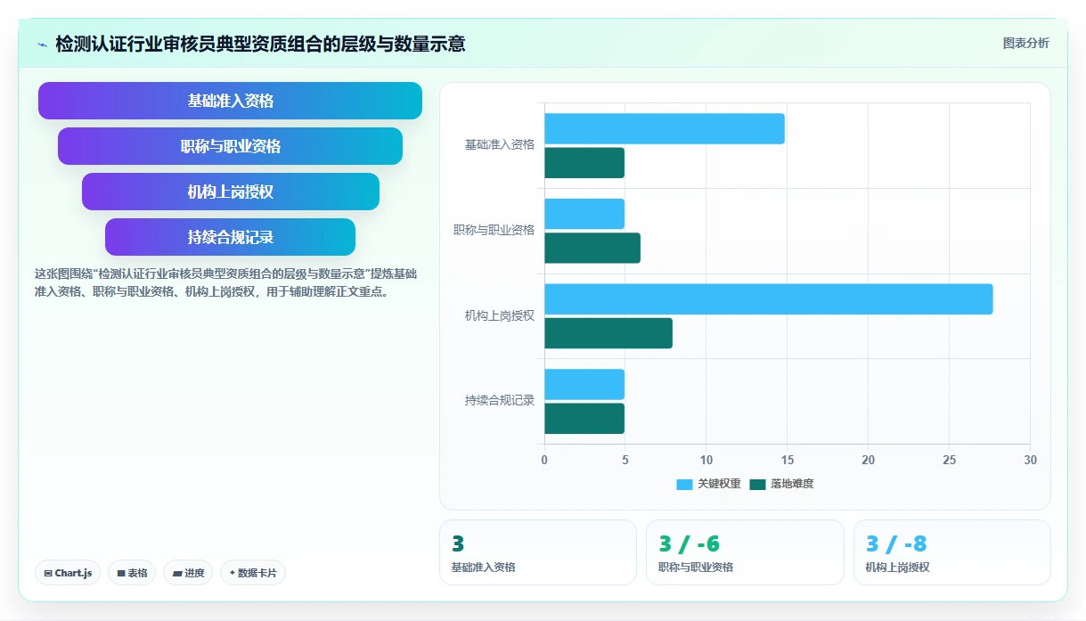The width and height of the screenshot is (1086, 621).
Task: Select the 持续合规记录 funnel layer
Action: tap(230, 237)
